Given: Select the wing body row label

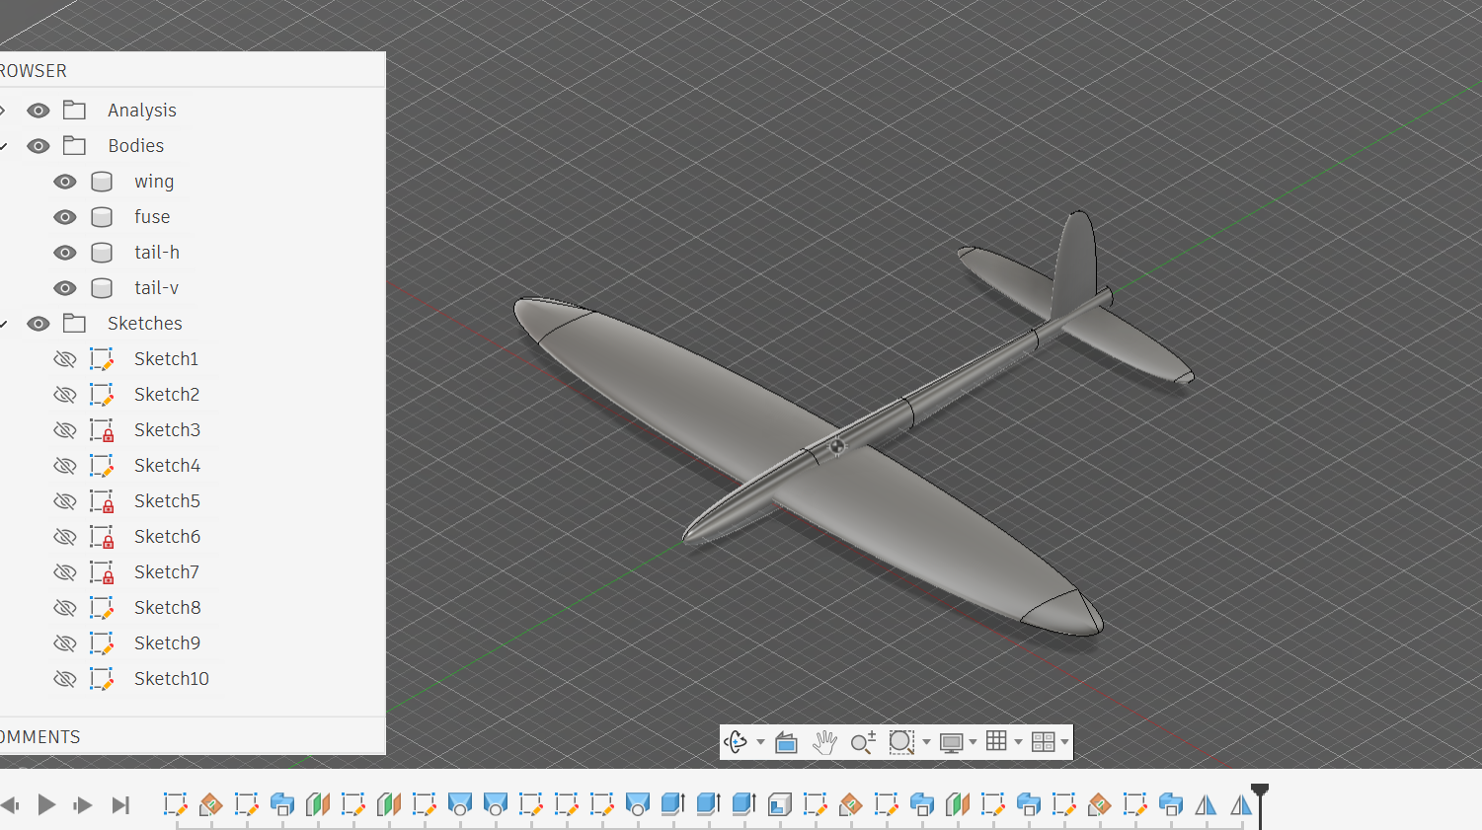Looking at the screenshot, I should [154, 182].
